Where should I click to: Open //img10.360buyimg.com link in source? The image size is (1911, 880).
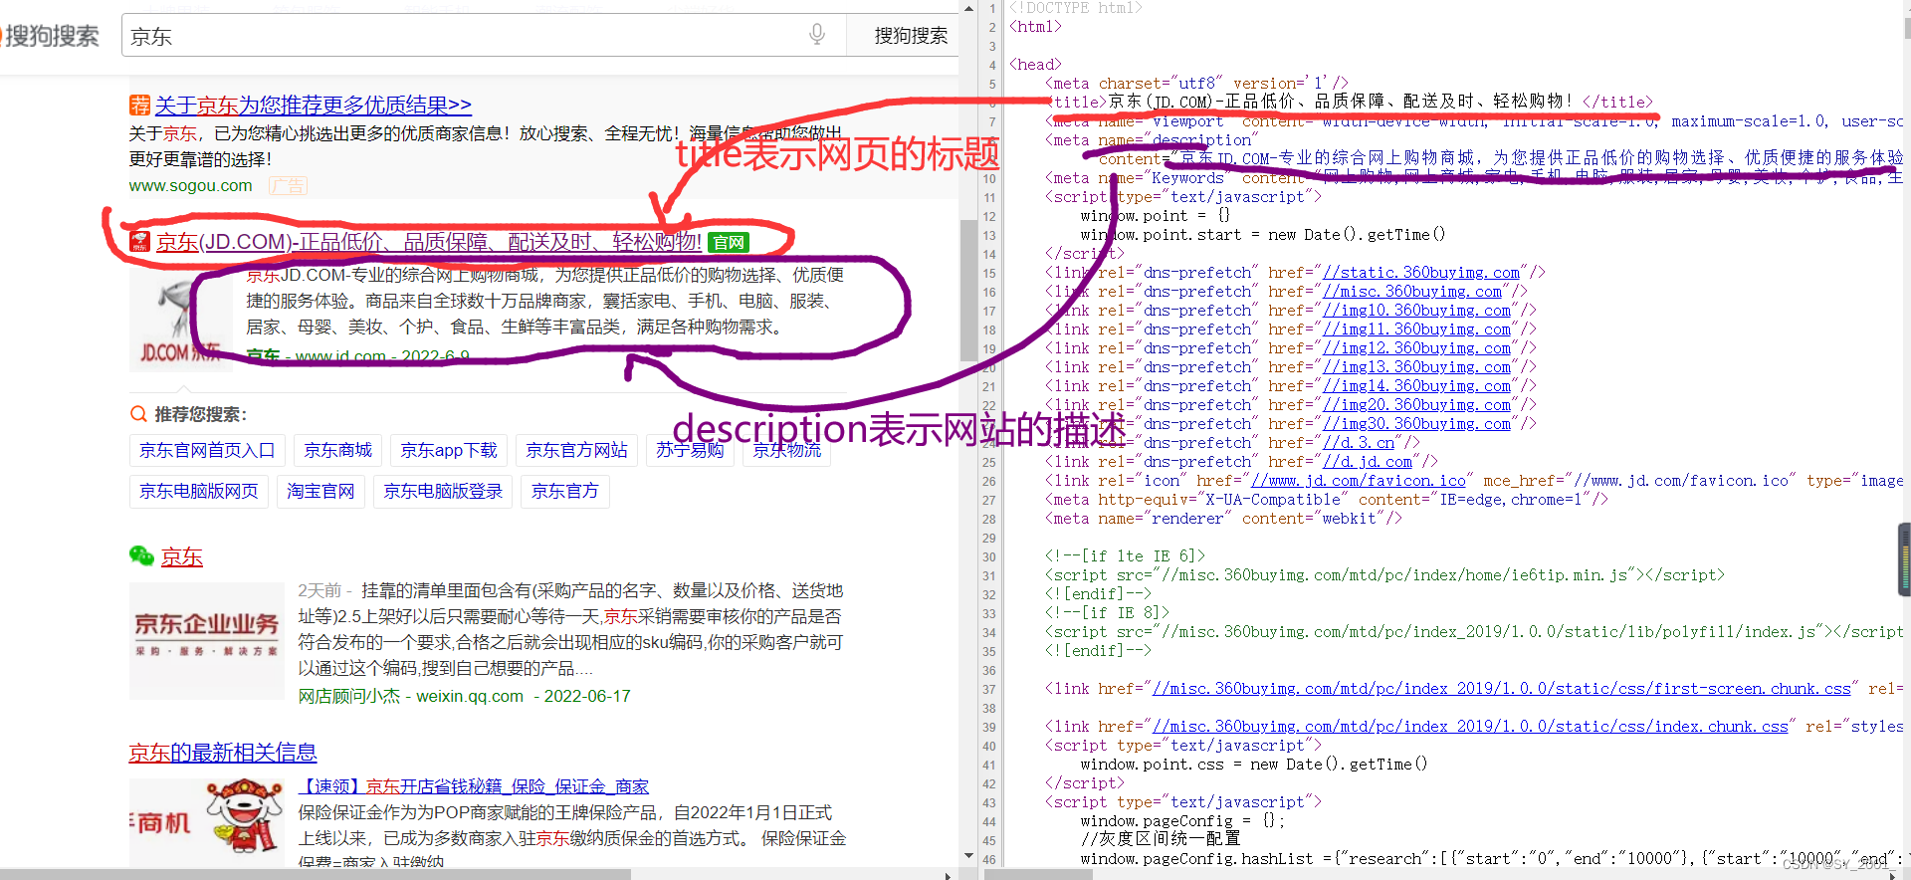tap(1417, 311)
